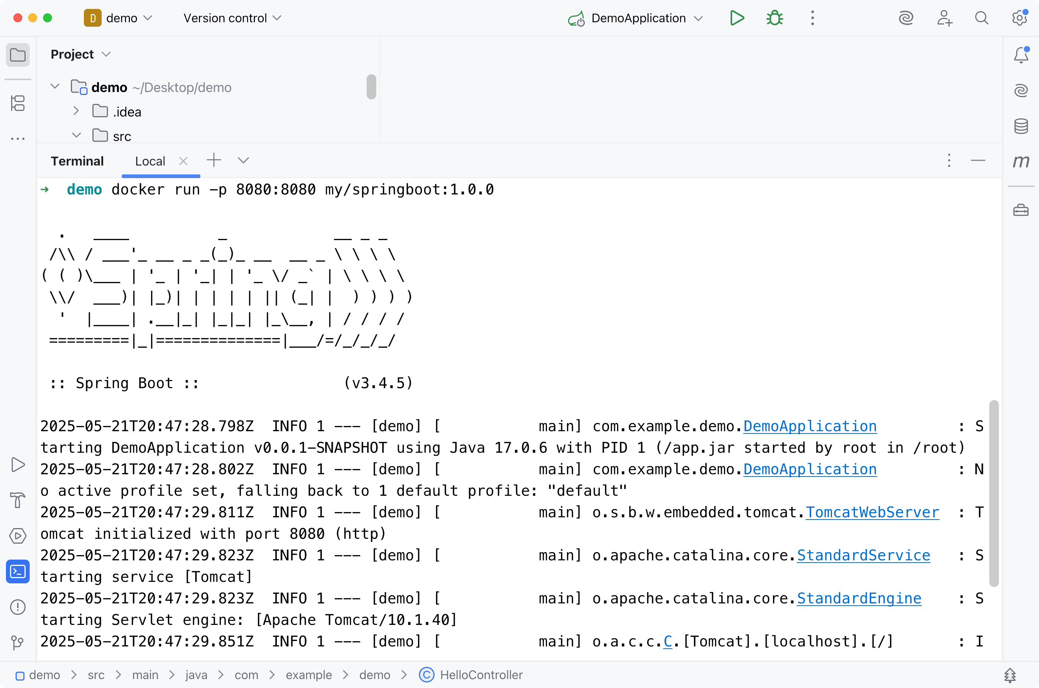Open the Structure tool window icon
The height and width of the screenshot is (688, 1039).
pyautogui.click(x=17, y=103)
